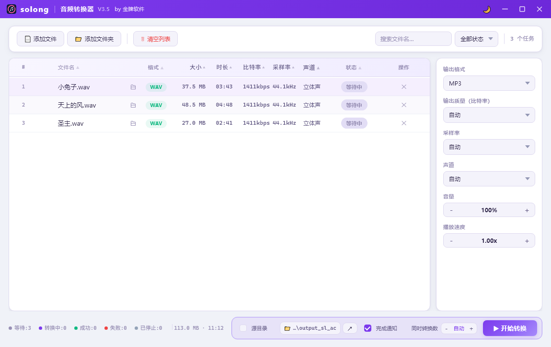Image resolution: width=551 pixels, height=347 pixels.
Task: Click the 添加文件 button
Action: 40,39
